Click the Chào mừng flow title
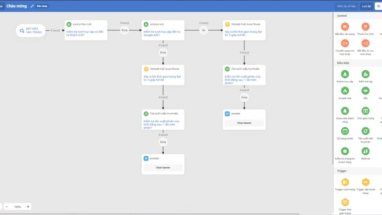Image resolution: width=382 pixels, height=215 pixels. point(17,6)
